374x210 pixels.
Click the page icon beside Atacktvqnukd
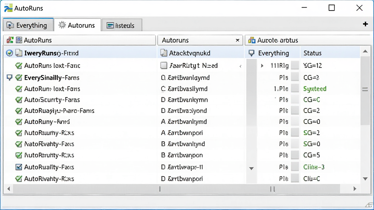click(164, 53)
